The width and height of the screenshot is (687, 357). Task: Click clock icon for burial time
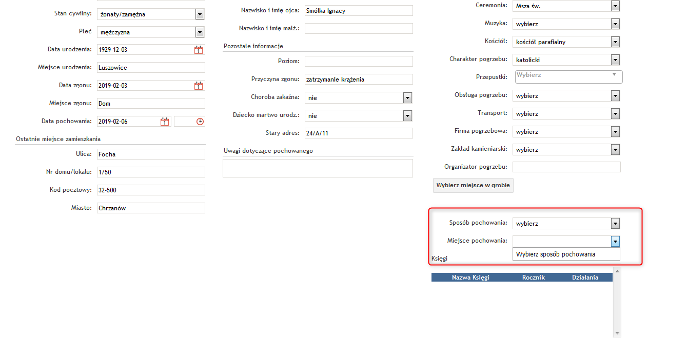(200, 122)
